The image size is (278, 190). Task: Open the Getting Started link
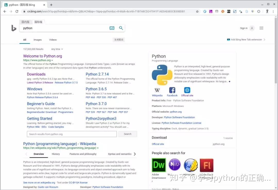(40, 119)
